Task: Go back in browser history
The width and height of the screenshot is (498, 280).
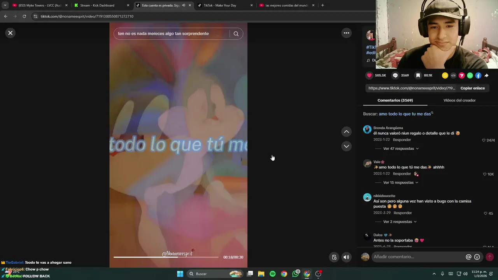Action: coord(5,16)
